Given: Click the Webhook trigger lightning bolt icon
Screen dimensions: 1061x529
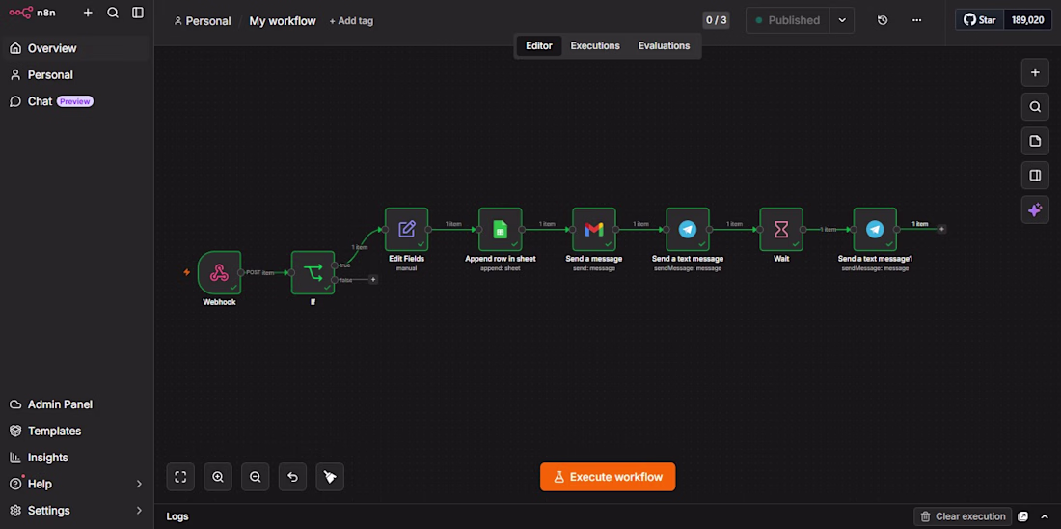Looking at the screenshot, I should [187, 272].
